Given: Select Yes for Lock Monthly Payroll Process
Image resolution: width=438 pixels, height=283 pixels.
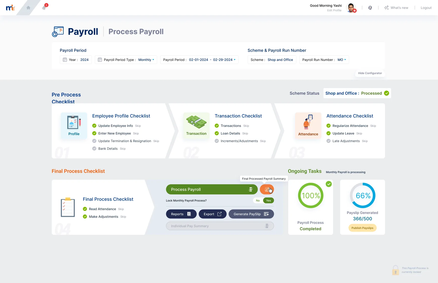Looking at the screenshot, I should [268, 201].
